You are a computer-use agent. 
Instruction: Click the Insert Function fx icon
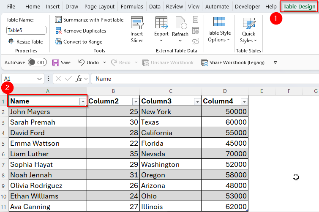(79, 79)
